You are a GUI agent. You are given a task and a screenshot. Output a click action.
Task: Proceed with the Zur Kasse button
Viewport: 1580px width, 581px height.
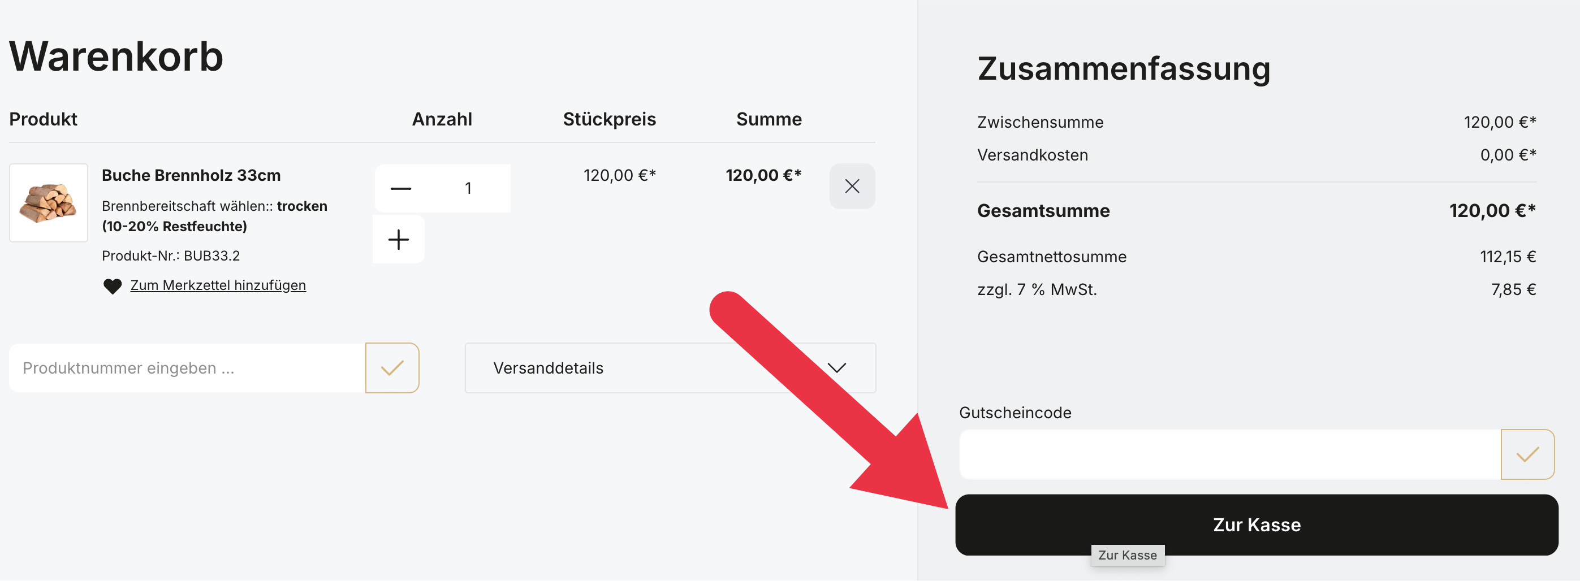point(1256,524)
